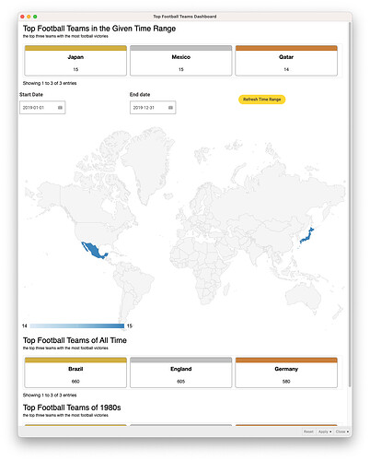This screenshot has width=370, height=461.
Task: Select the Qatar bronze team card
Action: (x=286, y=61)
